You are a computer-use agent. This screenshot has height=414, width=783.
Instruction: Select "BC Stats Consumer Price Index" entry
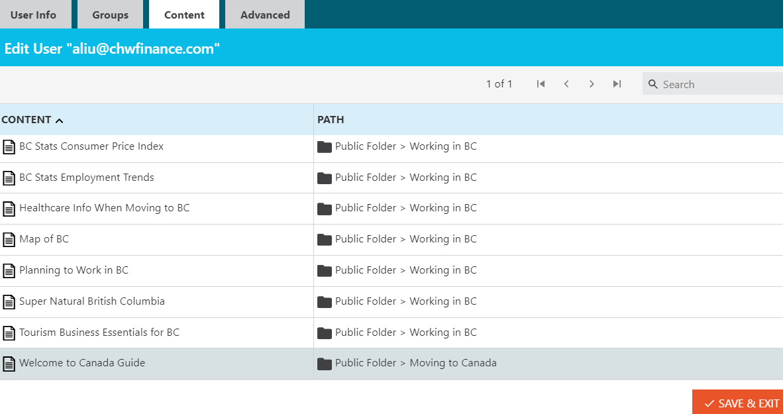click(91, 146)
